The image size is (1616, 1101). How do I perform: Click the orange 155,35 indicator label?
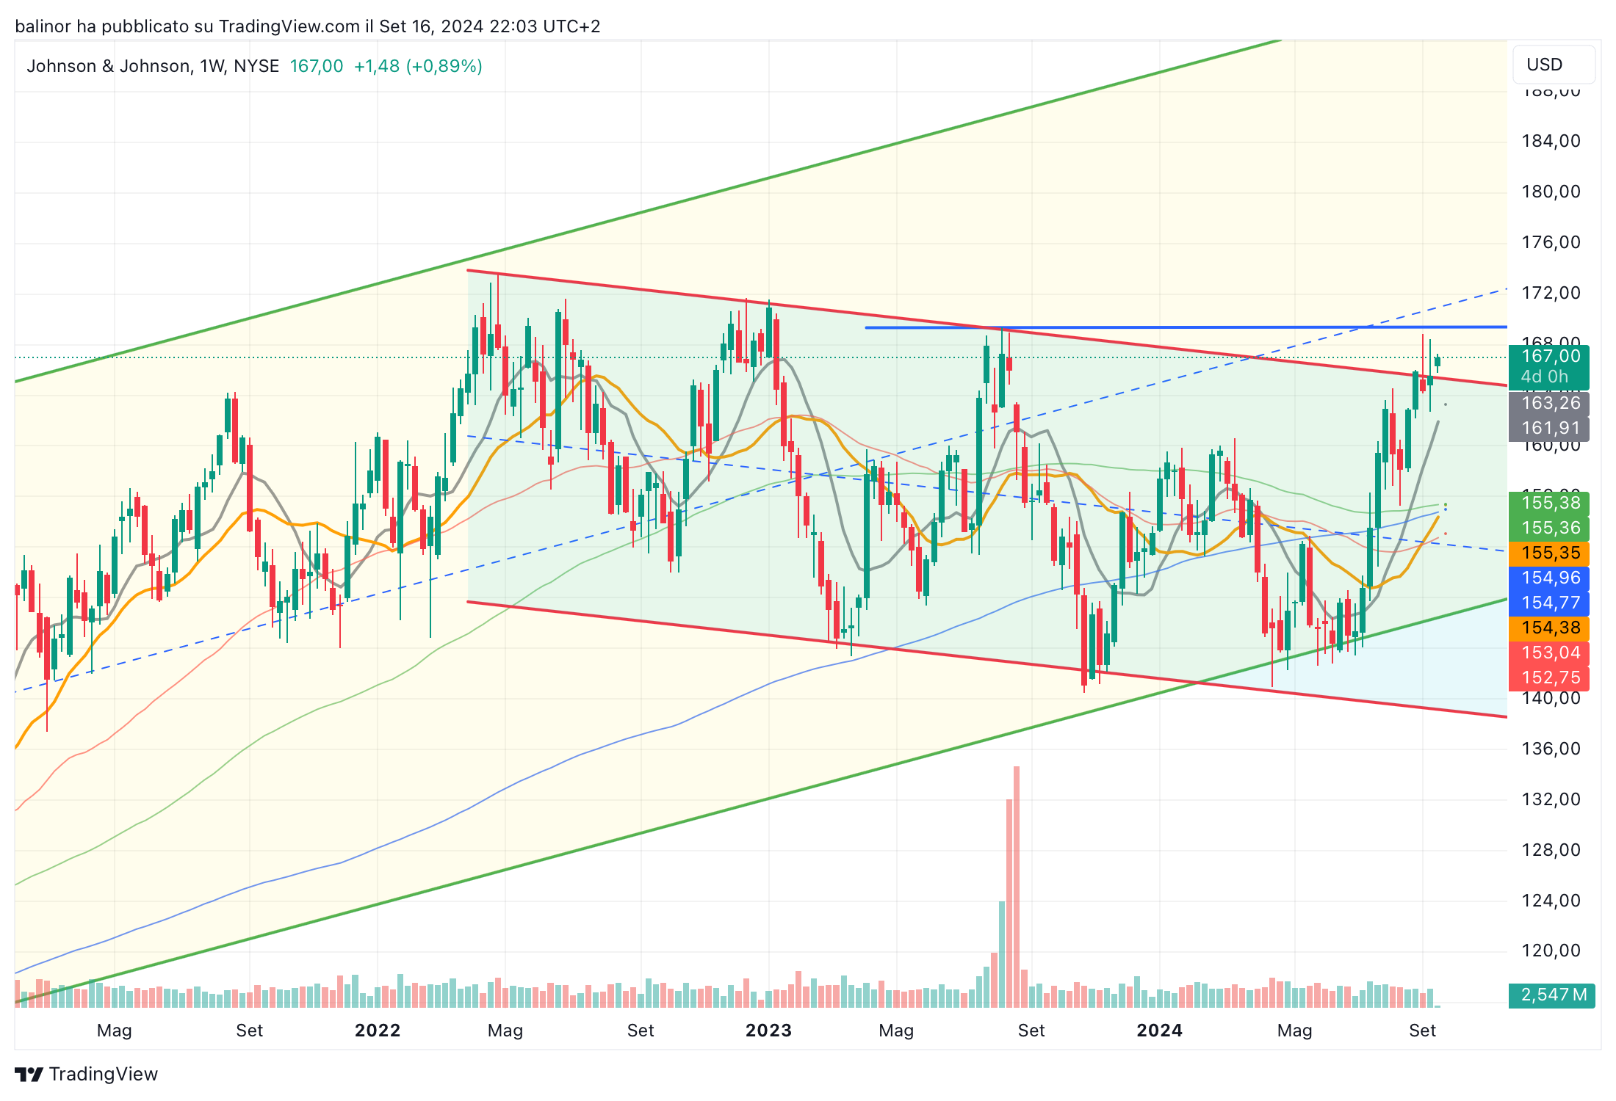point(1549,553)
